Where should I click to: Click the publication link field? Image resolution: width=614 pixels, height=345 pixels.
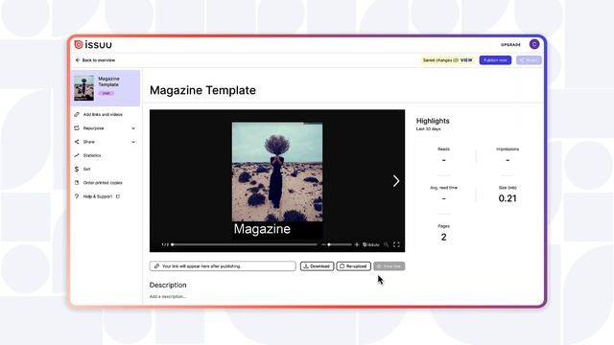(x=223, y=266)
